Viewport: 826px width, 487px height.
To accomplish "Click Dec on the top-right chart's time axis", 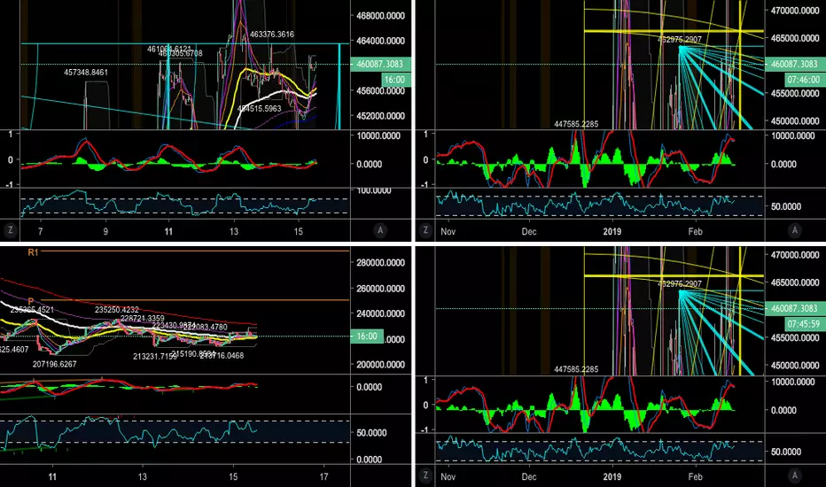I will (529, 232).
